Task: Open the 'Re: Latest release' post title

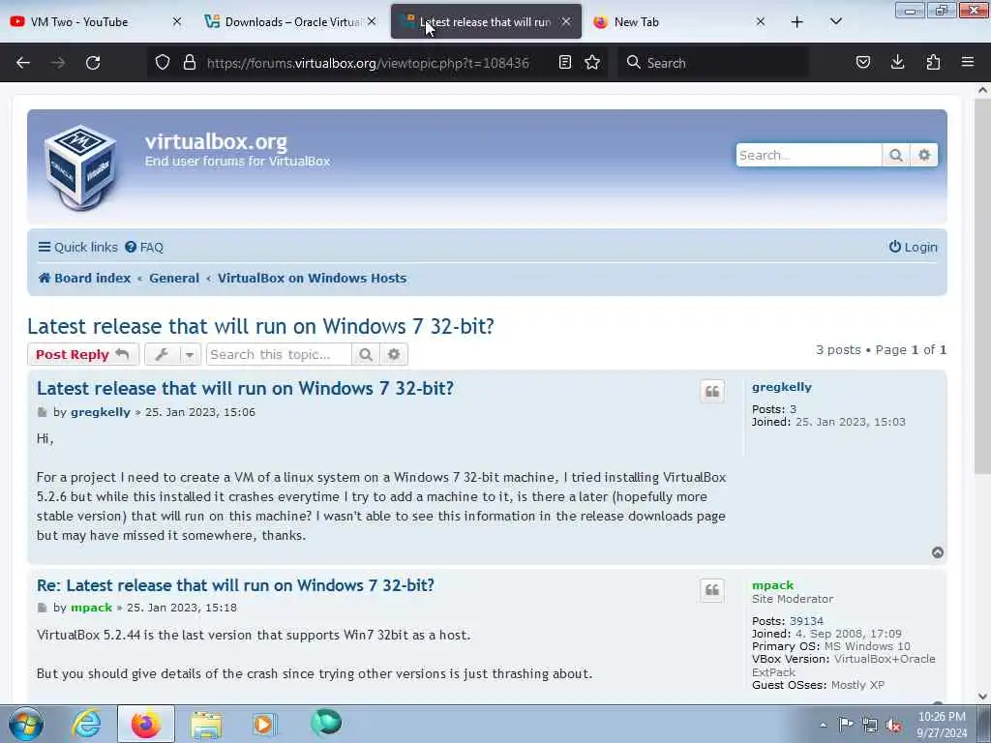Action: pos(235,585)
